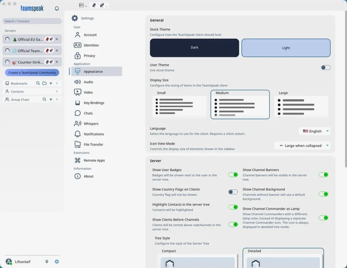The width and height of the screenshot is (347, 268).
Task: Create bookmark folder using the folder icon
Action: pos(44,83)
